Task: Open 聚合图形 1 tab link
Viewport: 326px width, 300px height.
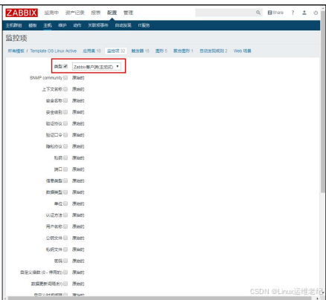Action: coord(183,50)
